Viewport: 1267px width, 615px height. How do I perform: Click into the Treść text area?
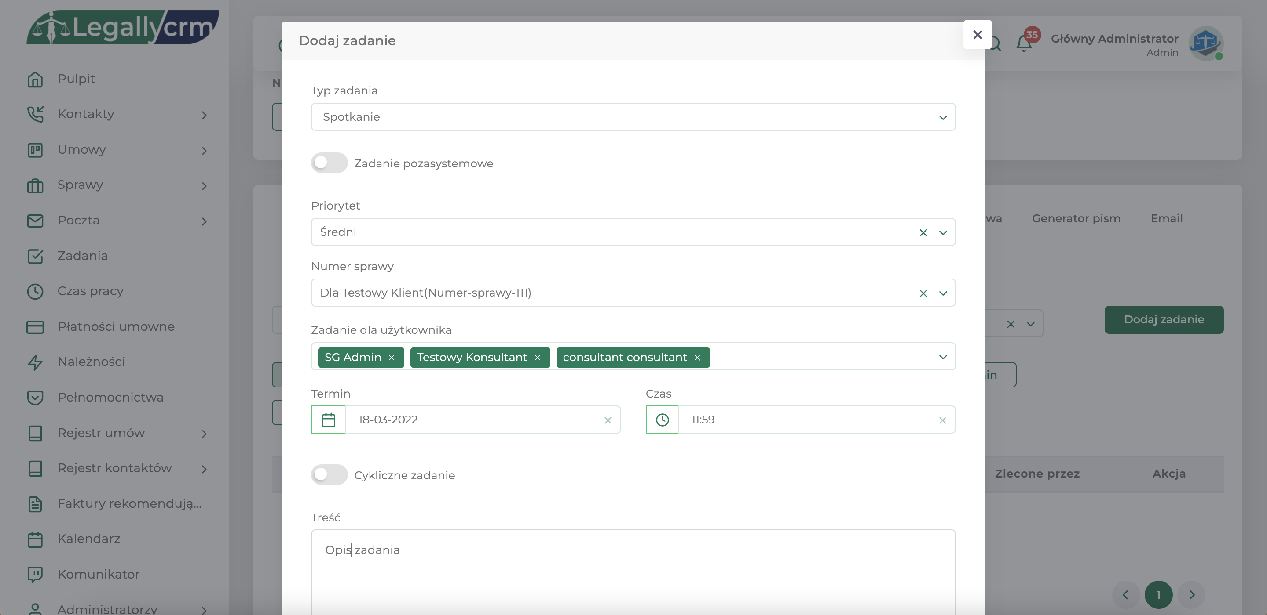[633, 575]
